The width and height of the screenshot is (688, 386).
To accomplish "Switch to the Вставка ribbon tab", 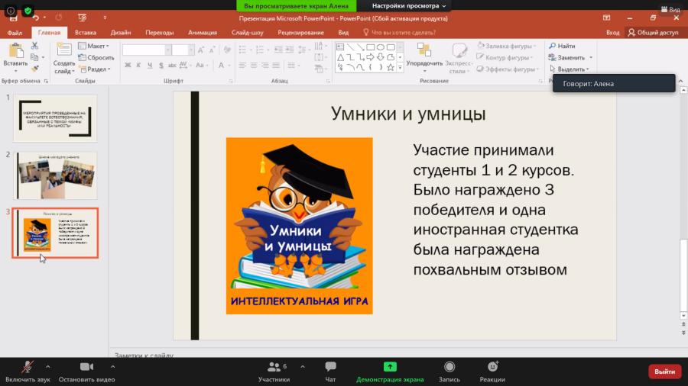I will 86,32.
